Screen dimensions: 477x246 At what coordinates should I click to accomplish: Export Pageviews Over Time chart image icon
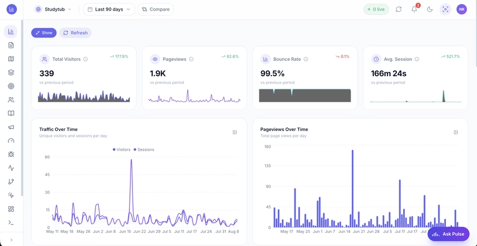(456, 132)
